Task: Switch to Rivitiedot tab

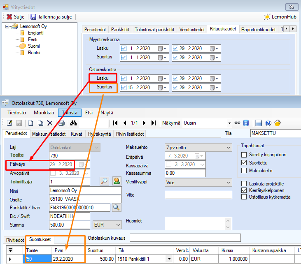Action: pyautogui.click(x=15, y=240)
